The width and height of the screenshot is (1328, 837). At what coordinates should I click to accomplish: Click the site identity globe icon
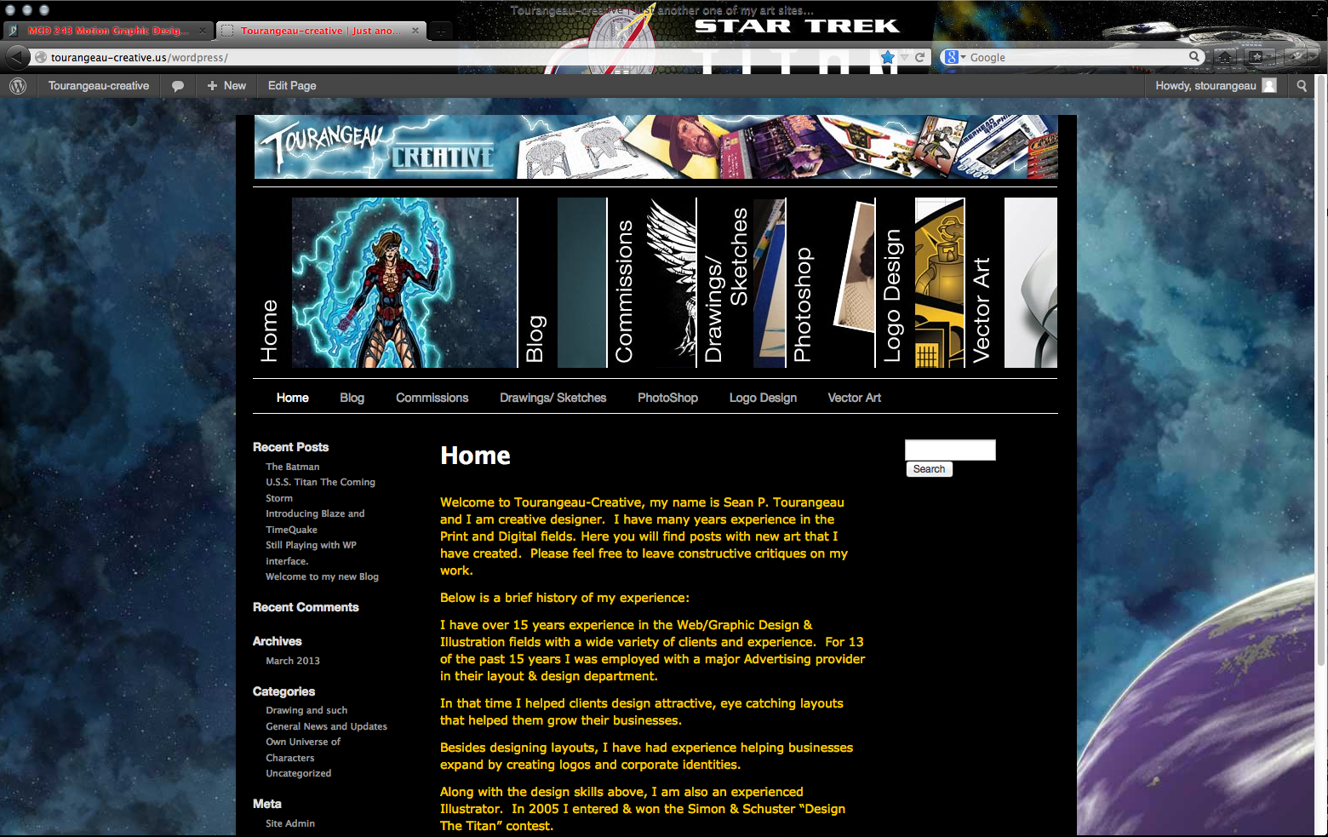pyautogui.click(x=40, y=57)
